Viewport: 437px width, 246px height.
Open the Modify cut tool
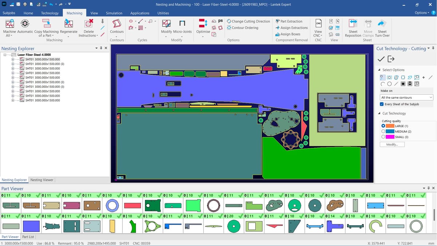click(166, 24)
